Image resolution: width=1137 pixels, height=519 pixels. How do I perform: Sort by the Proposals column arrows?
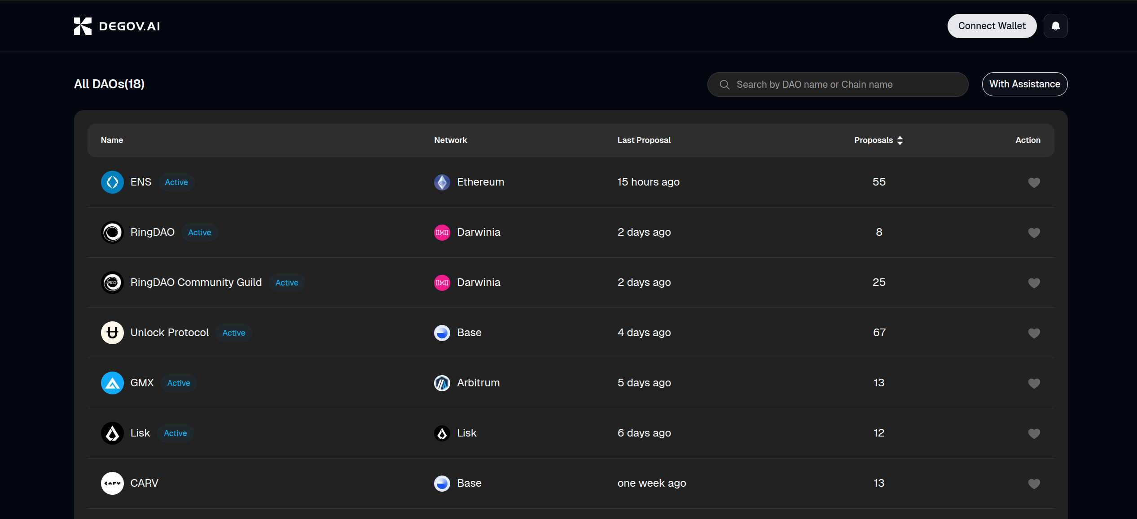tap(900, 140)
